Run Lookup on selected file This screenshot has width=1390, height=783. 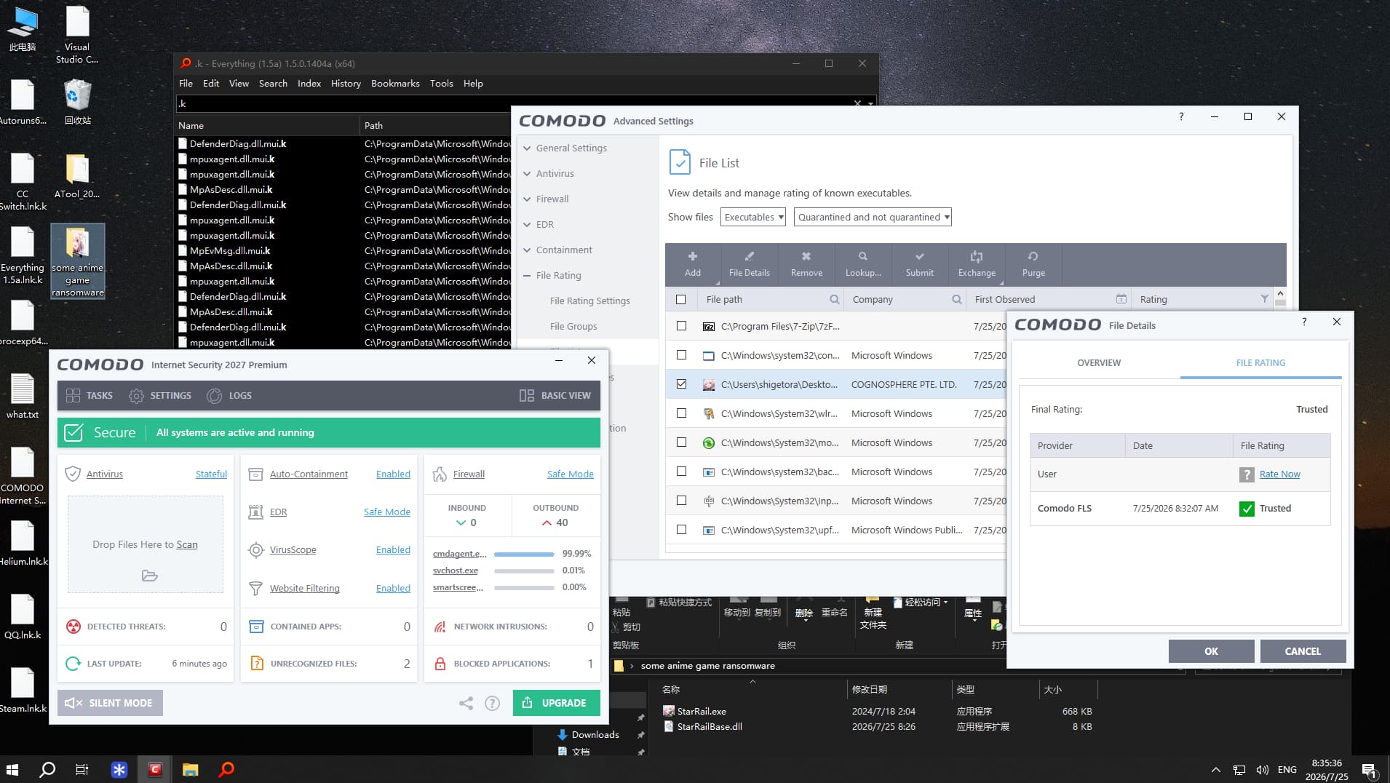863,264
